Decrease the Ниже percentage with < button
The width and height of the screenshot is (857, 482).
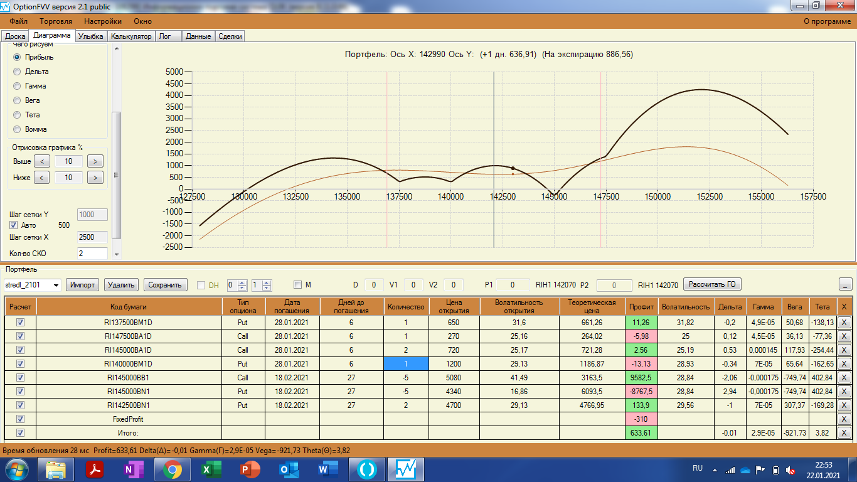pos(41,178)
